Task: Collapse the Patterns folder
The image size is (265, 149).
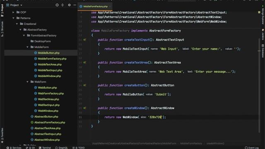Action: 13,18
